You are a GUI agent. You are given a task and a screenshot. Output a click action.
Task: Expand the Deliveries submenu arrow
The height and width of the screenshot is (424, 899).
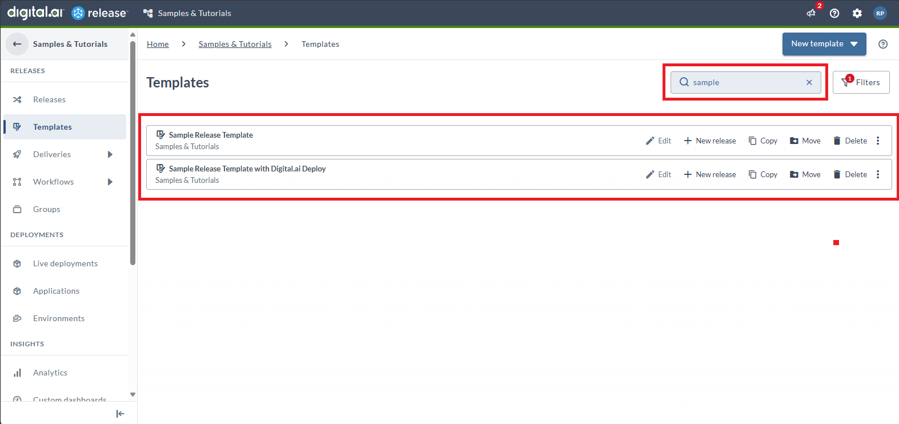tap(110, 154)
